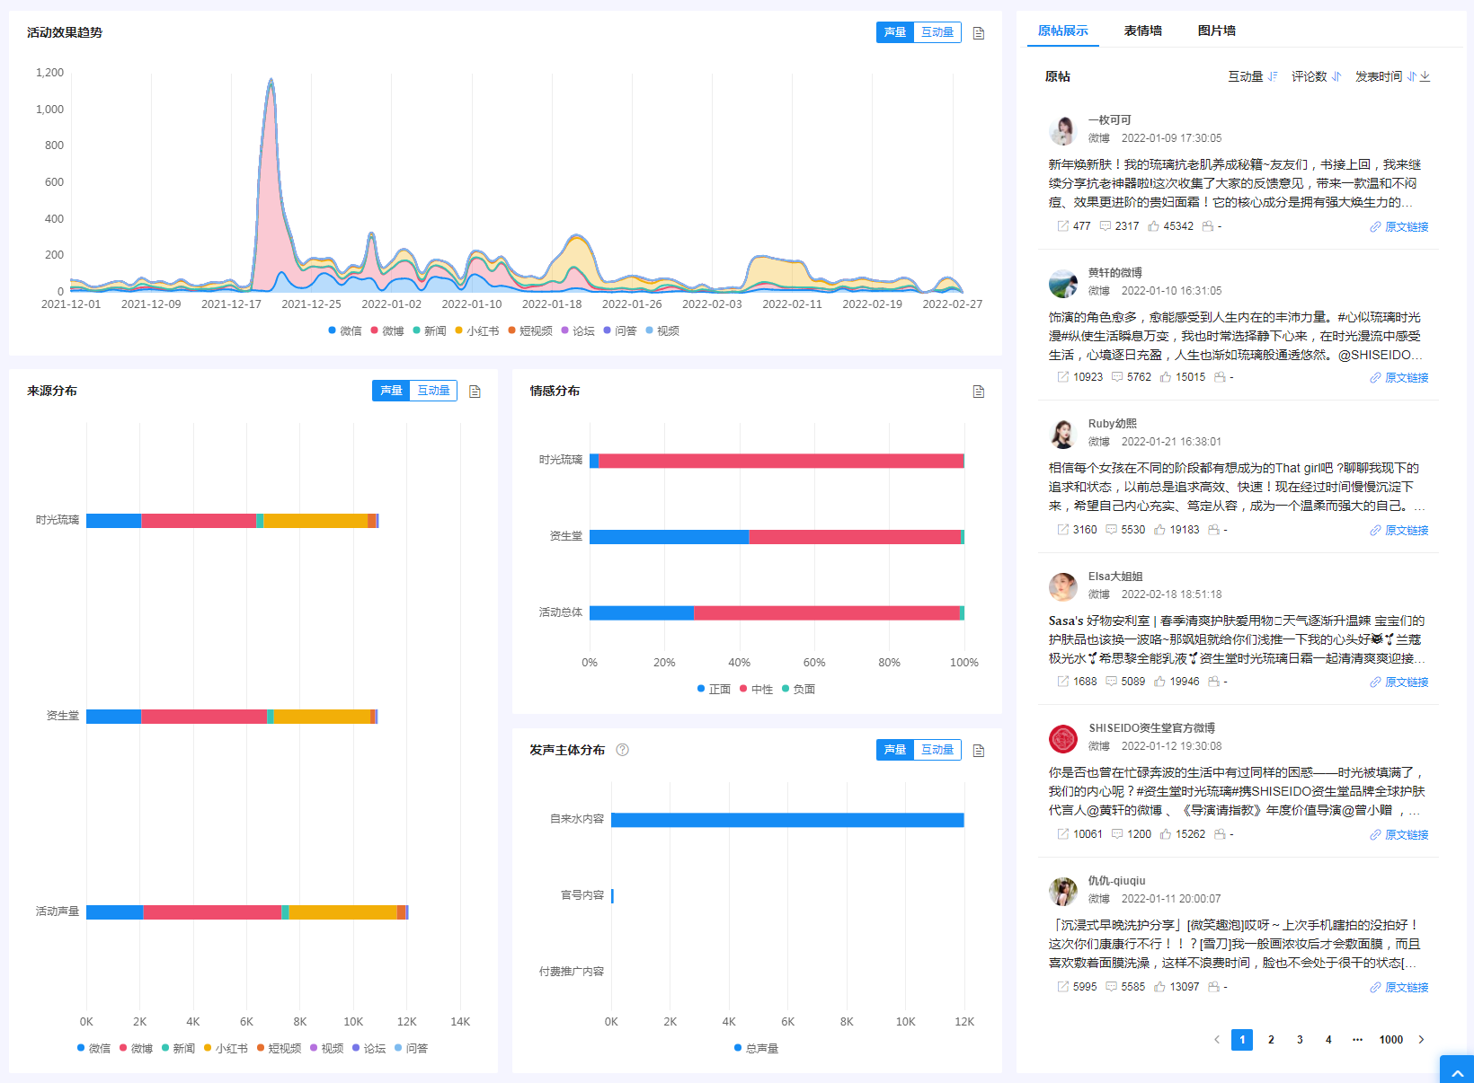The image size is (1474, 1083).
Task: Click SHISEIDO资生堂官方微博 avatar
Action: [x=1063, y=739]
